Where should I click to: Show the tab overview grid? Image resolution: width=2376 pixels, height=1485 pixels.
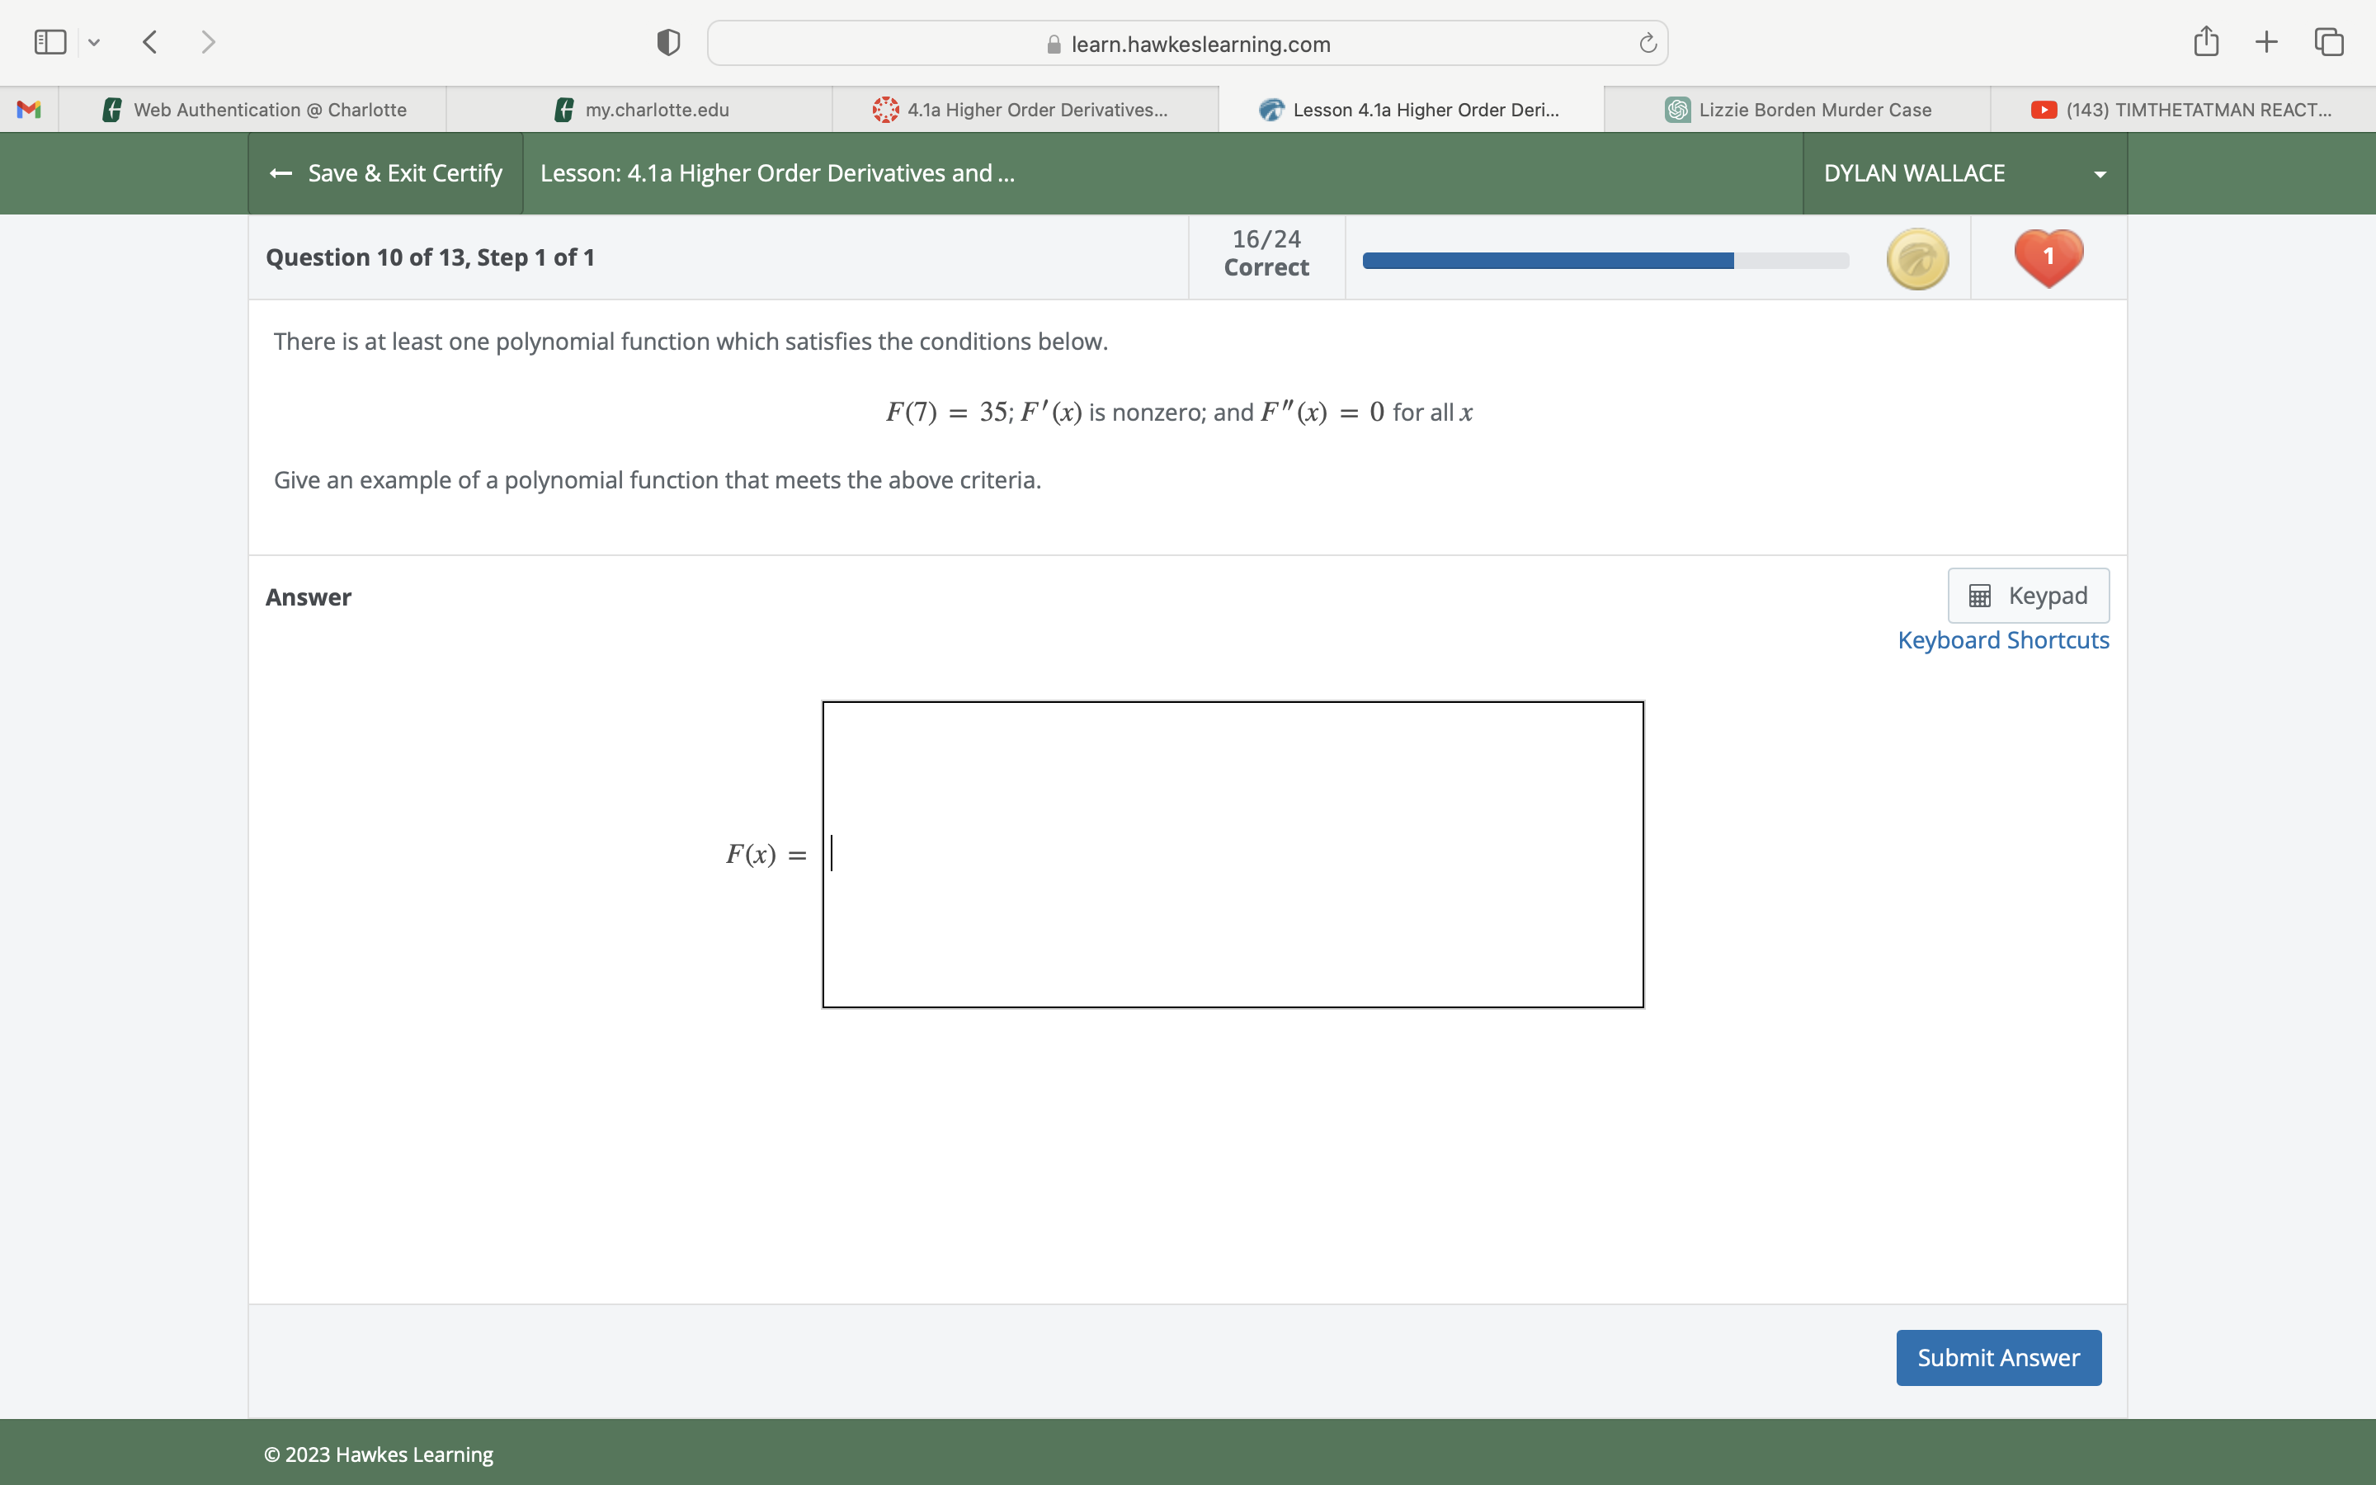tap(2328, 41)
